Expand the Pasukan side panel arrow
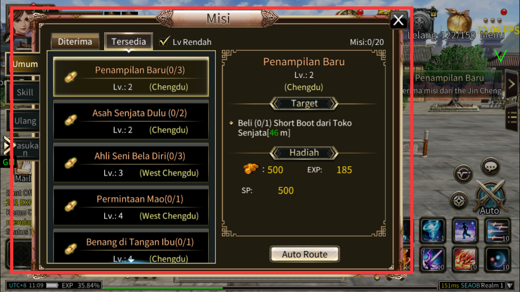Screen dimensions: 520x292 pyautogui.click(x=6, y=146)
